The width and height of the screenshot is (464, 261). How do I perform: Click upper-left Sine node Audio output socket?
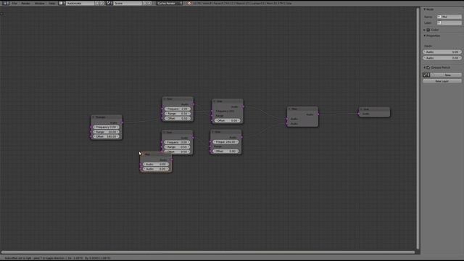194,104
